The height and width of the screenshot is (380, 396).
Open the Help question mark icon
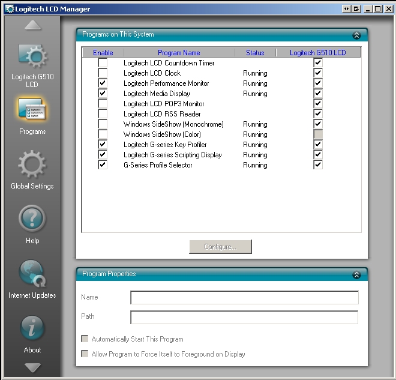tap(32, 219)
